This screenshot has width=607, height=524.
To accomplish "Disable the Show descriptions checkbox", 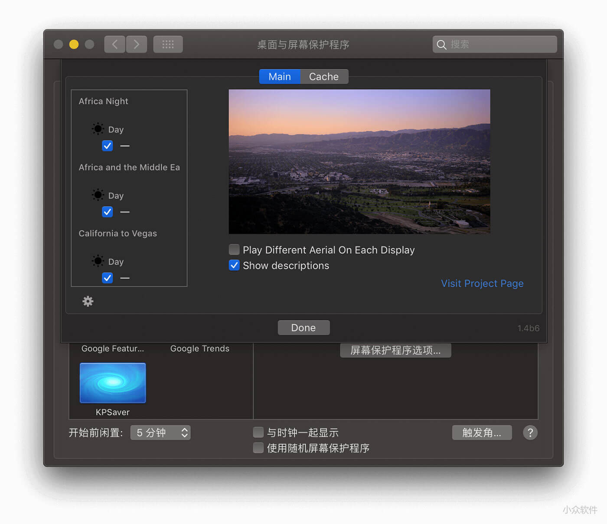I will [x=234, y=265].
